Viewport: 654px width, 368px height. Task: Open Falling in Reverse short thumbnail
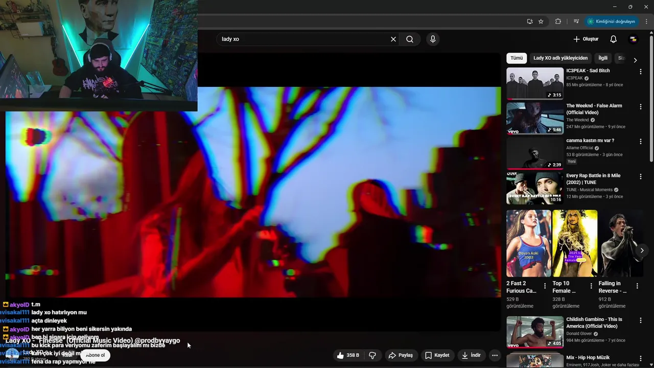pyautogui.click(x=621, y=243)
